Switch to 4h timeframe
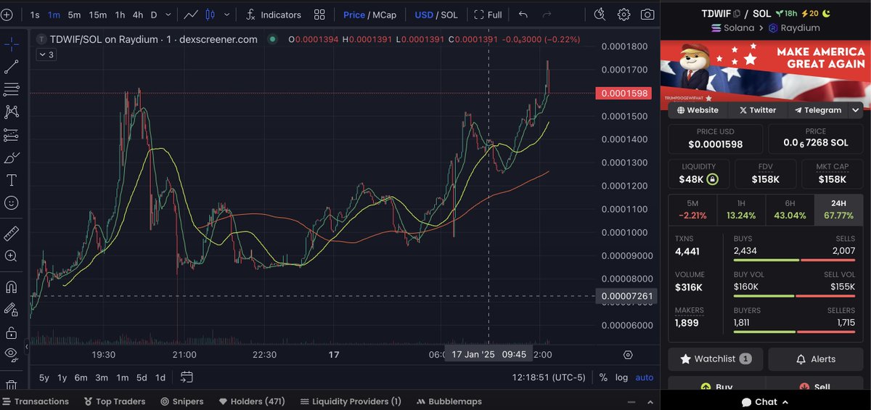 [137, 15]
